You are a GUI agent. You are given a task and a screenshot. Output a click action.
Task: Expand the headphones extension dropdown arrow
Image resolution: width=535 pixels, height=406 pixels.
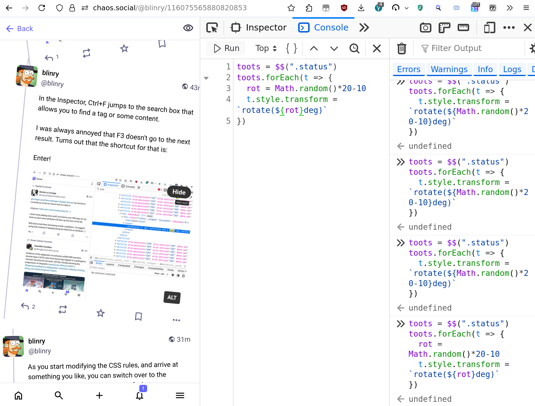pyautogui.click(x=407, y=8)
